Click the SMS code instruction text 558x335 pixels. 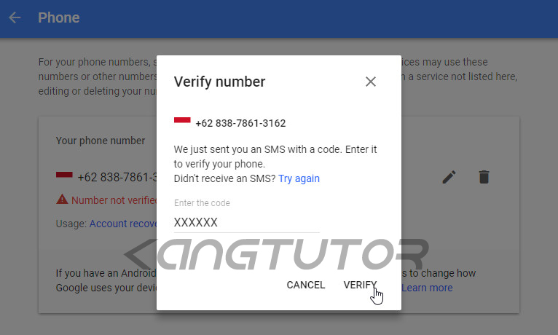point(275,157)
